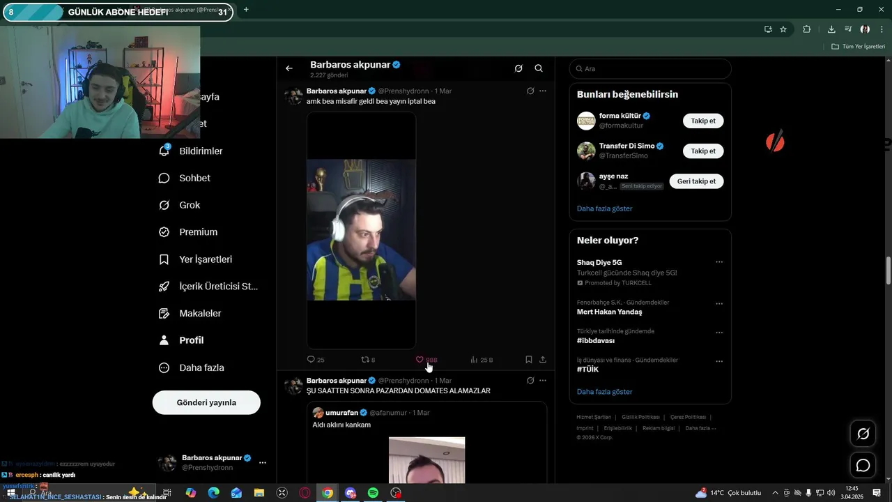892x502 pixels.
Task: Bookmark page with star icon in address bar
Action: pyautogui.click(x=783, y=29)
